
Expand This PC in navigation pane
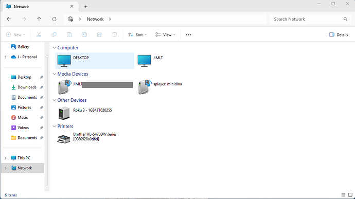tap(6, 158)
